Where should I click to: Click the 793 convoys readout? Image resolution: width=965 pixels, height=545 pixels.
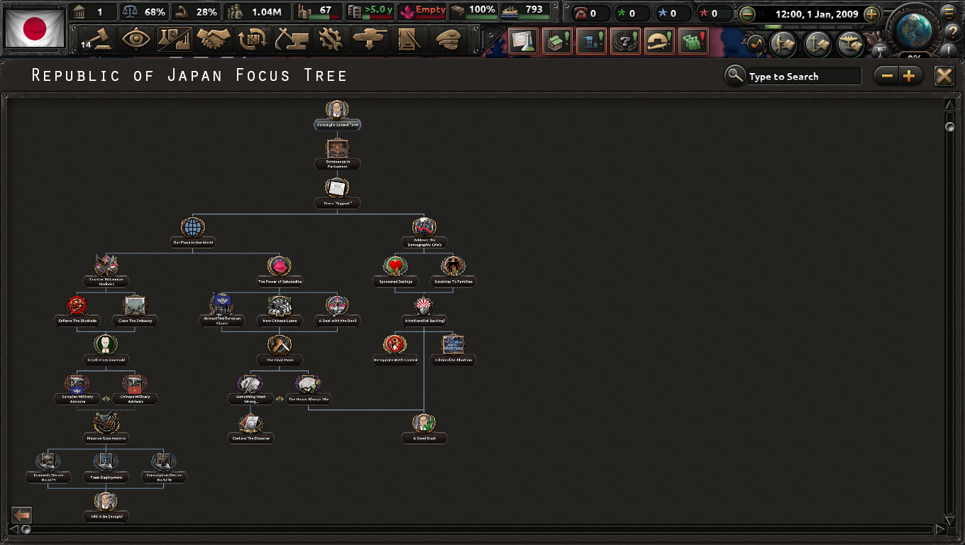[x=524, y=11]
